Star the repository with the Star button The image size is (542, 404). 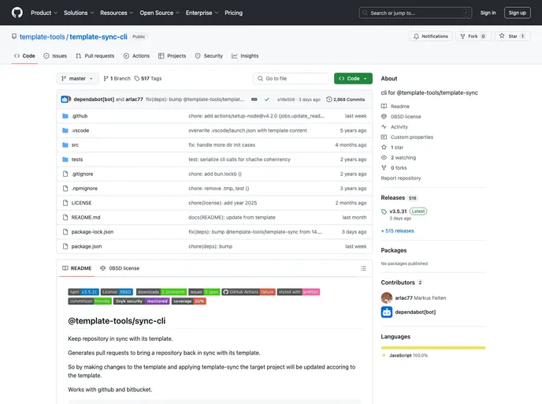pyautogui.click(x=512, y=36)
